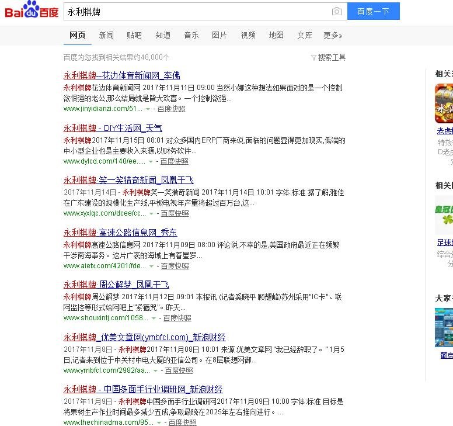The width and height of the screenshot is (453, 426).
Task: Open result 永利棋牌 - DIY生活网_天气
Action: [x=113, y=128]
